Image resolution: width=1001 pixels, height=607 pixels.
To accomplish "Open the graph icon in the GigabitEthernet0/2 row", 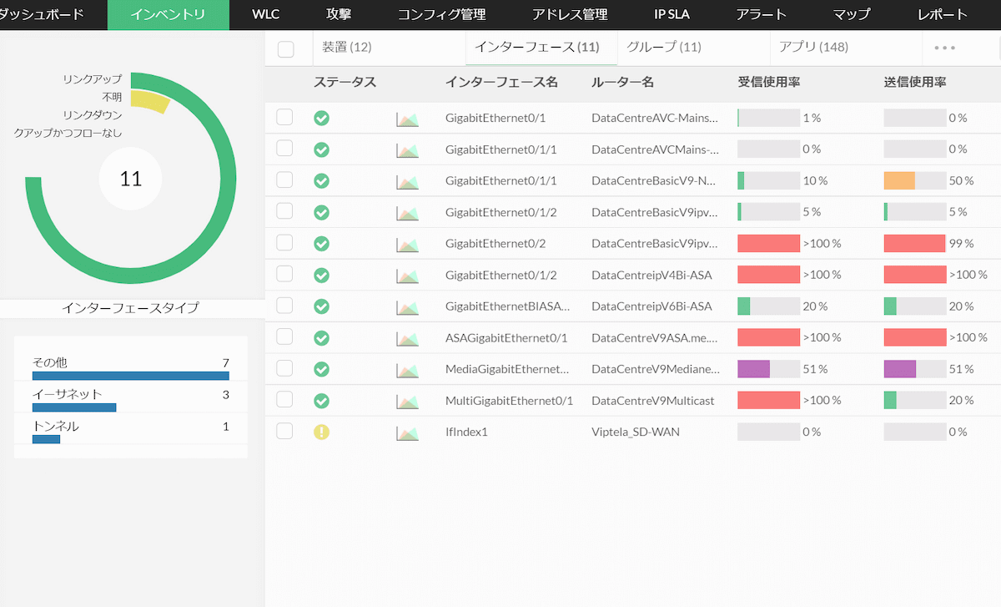I will click(407, 244).
